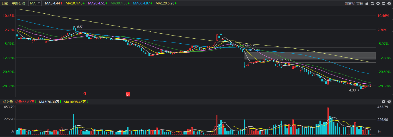Zoom in with the plus circle icon
Screen dimensions: 393x137
coord(378,3)
